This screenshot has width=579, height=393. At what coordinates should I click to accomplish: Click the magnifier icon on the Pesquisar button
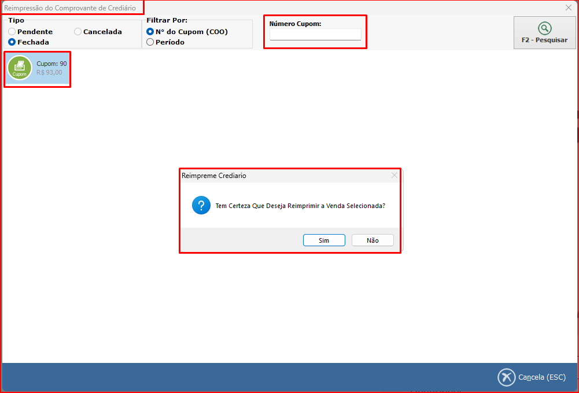tap(544, 28)
